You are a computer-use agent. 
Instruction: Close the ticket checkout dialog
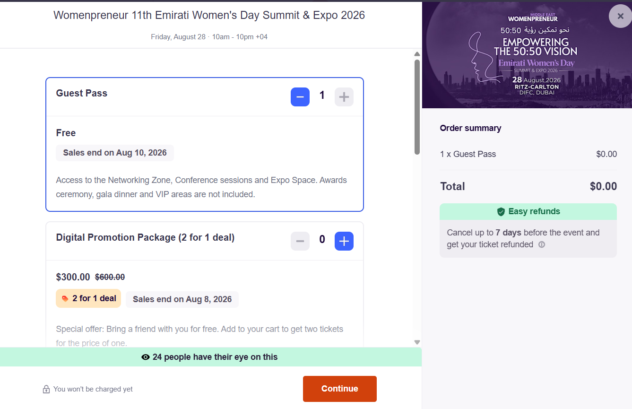(x=620, y=16)
